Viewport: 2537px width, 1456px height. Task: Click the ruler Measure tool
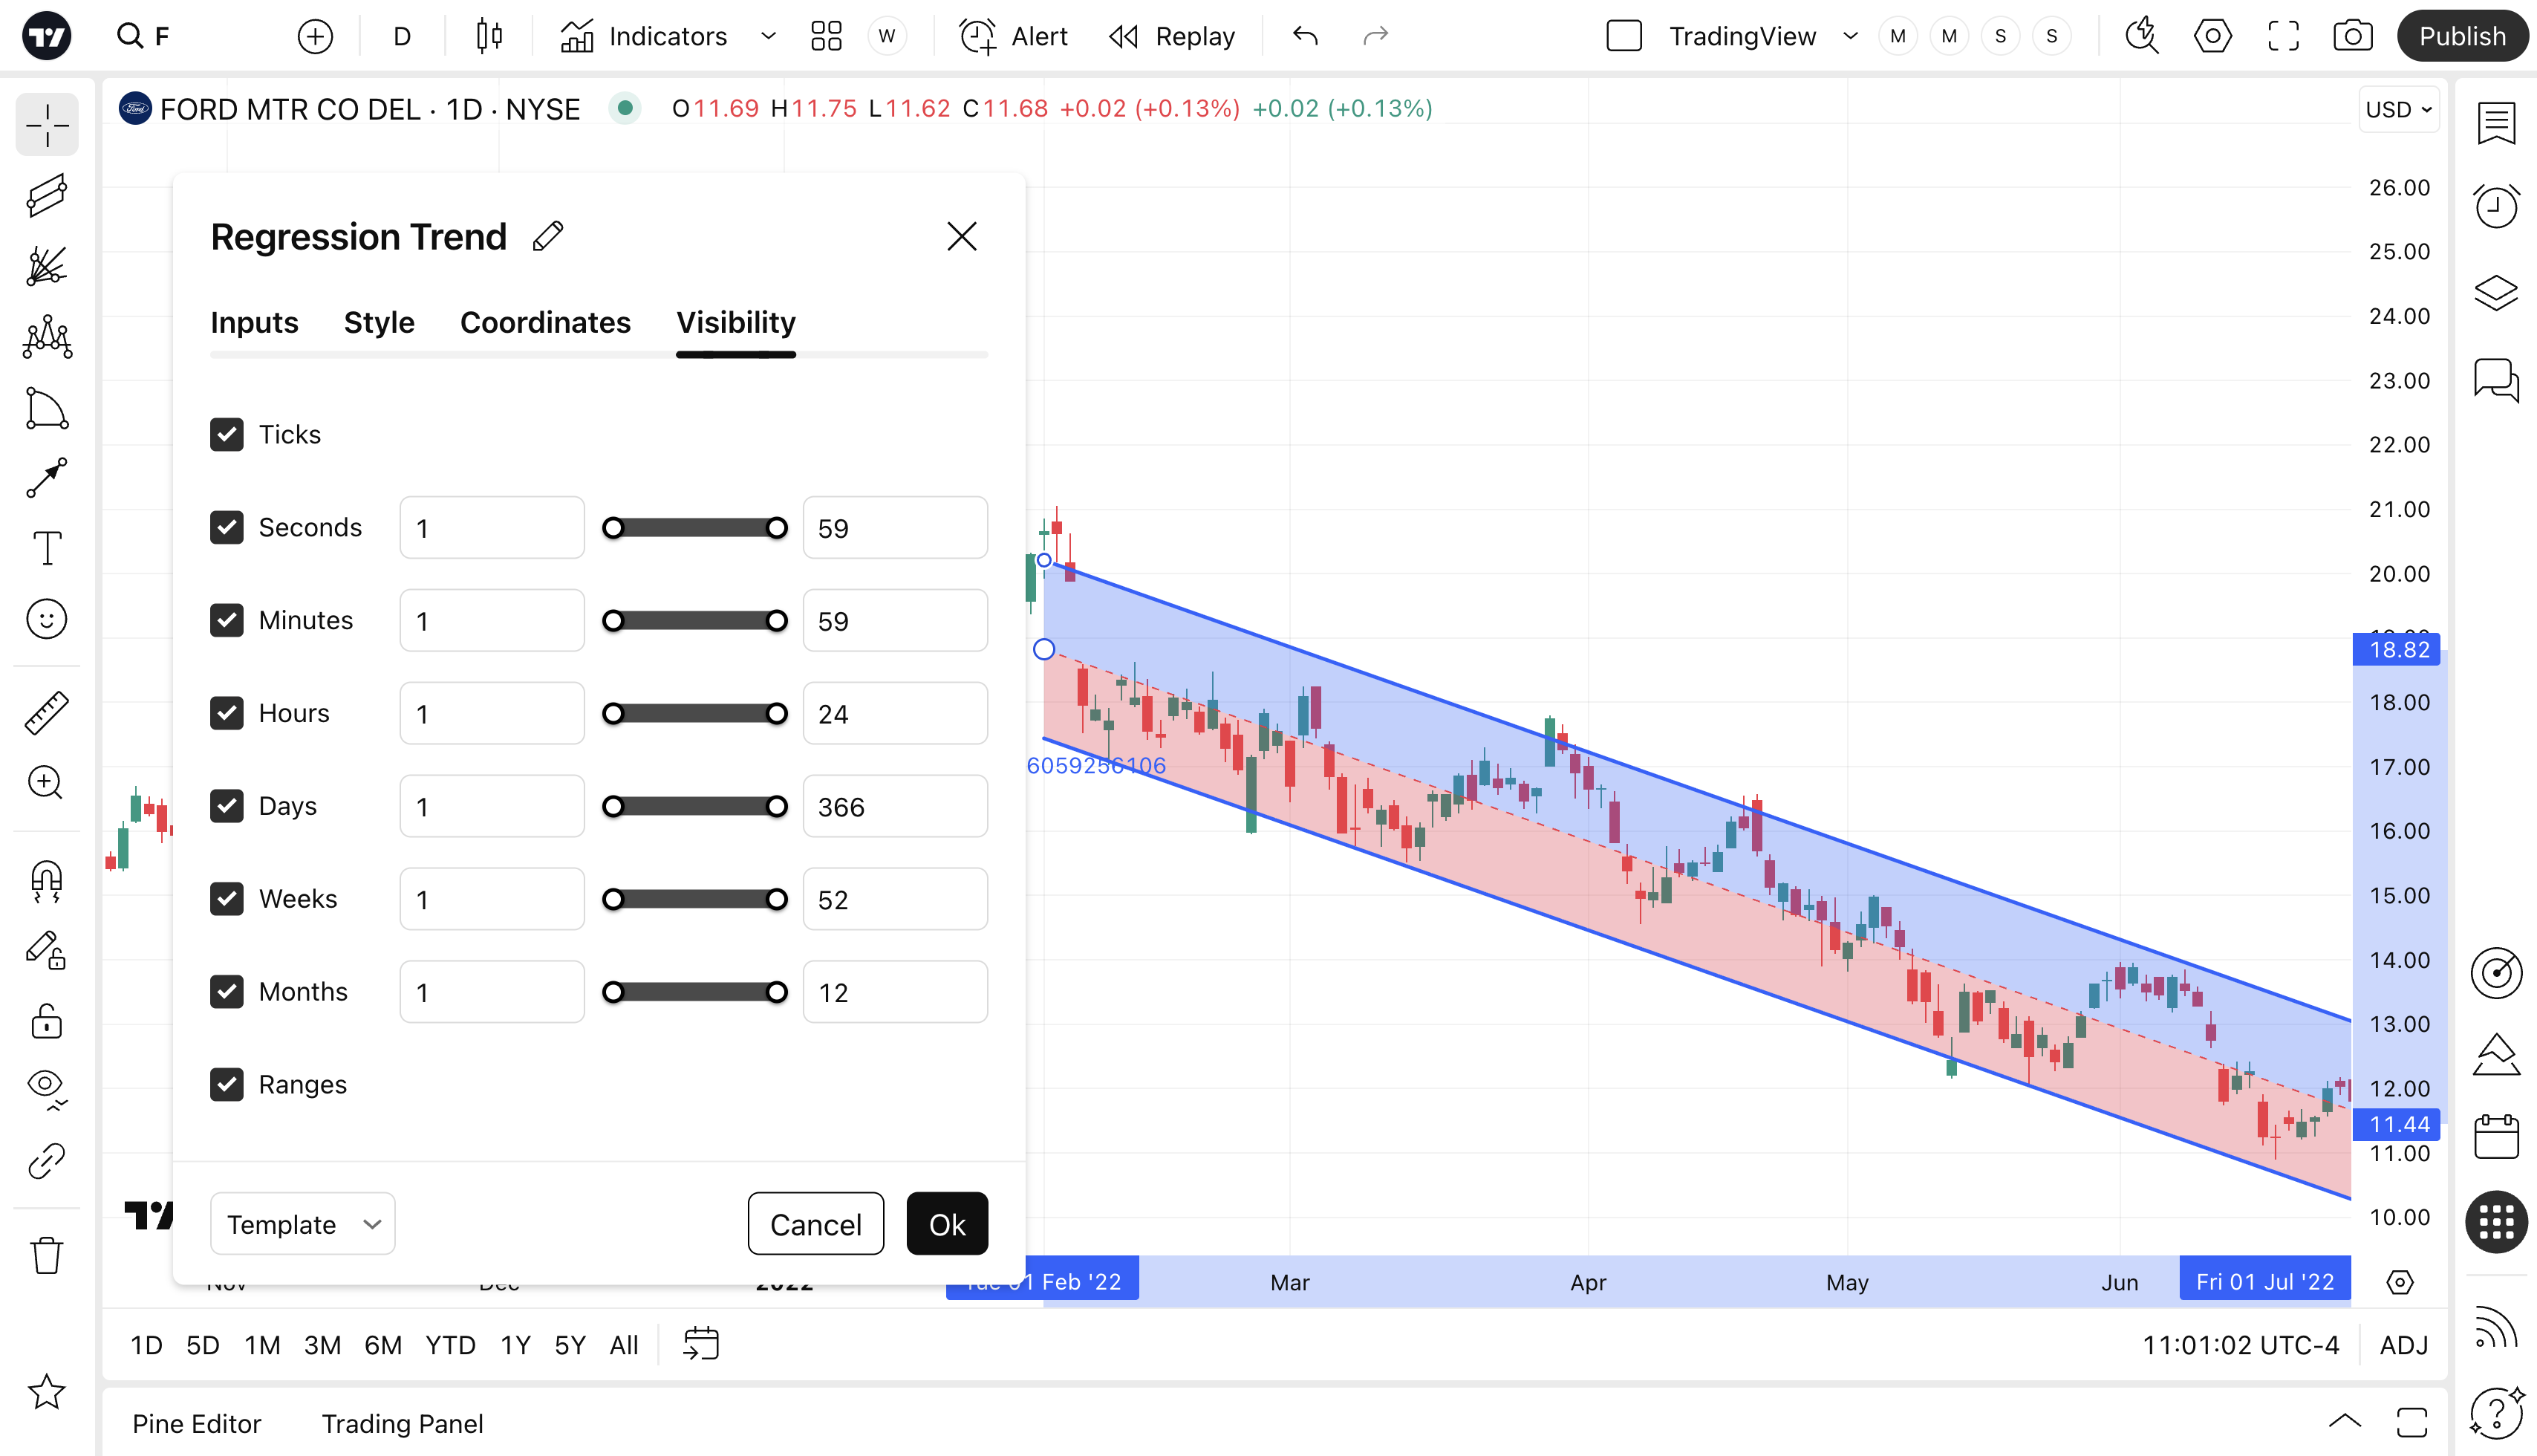47,712
